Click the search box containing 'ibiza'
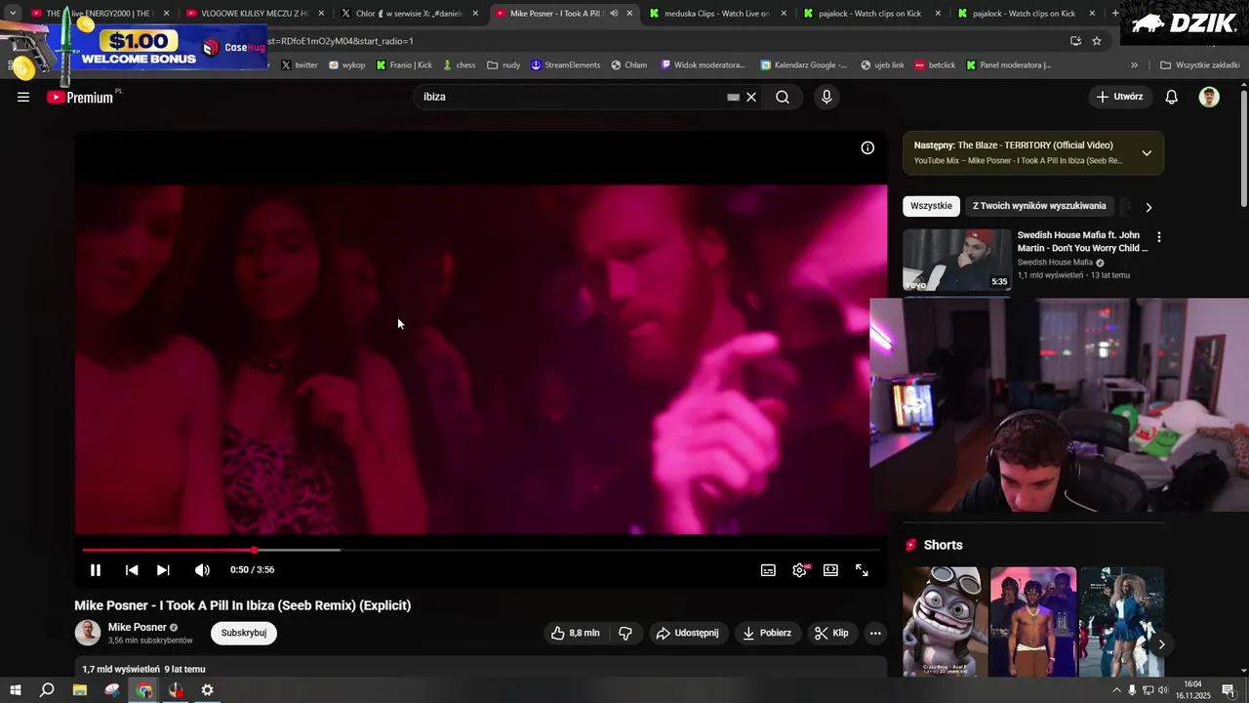Viewport: 1249px width, 703px height. [571, 97]
